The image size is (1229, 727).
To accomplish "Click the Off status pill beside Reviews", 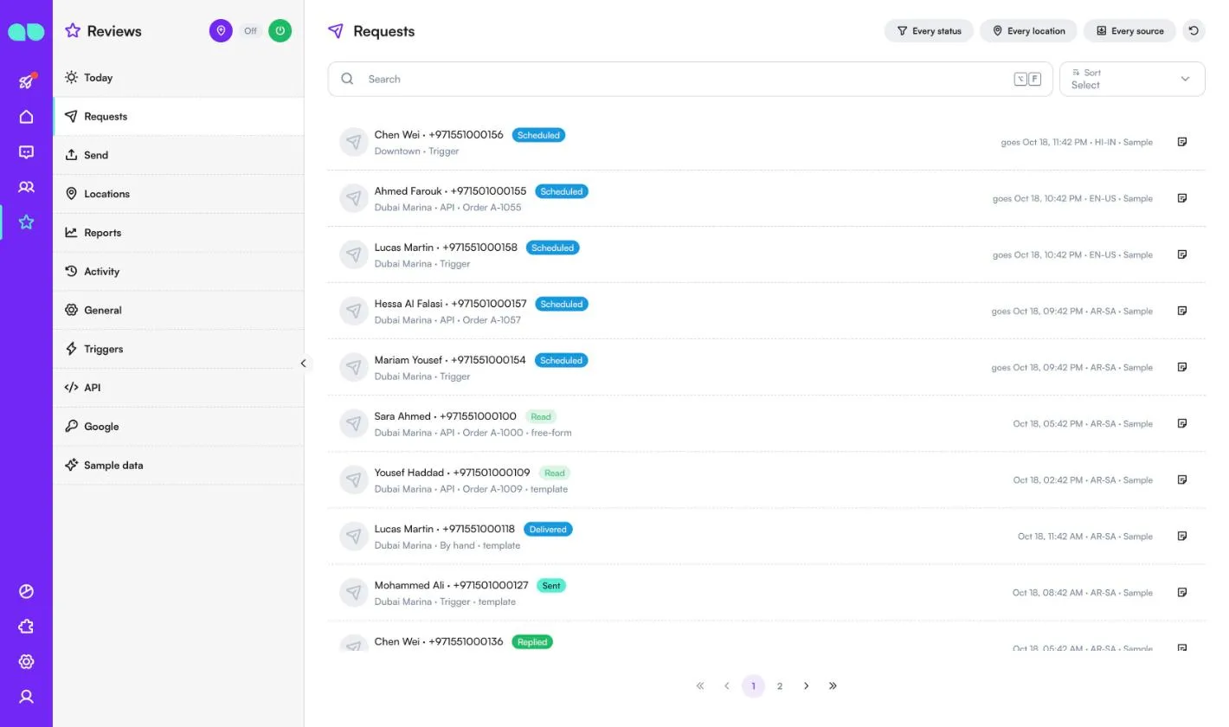I will (250, 31).
